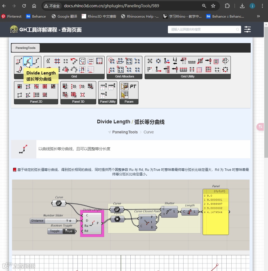Screen dimensions: 268x271
Task: Click the Grid Attractors group label
Action: [124, 76]
